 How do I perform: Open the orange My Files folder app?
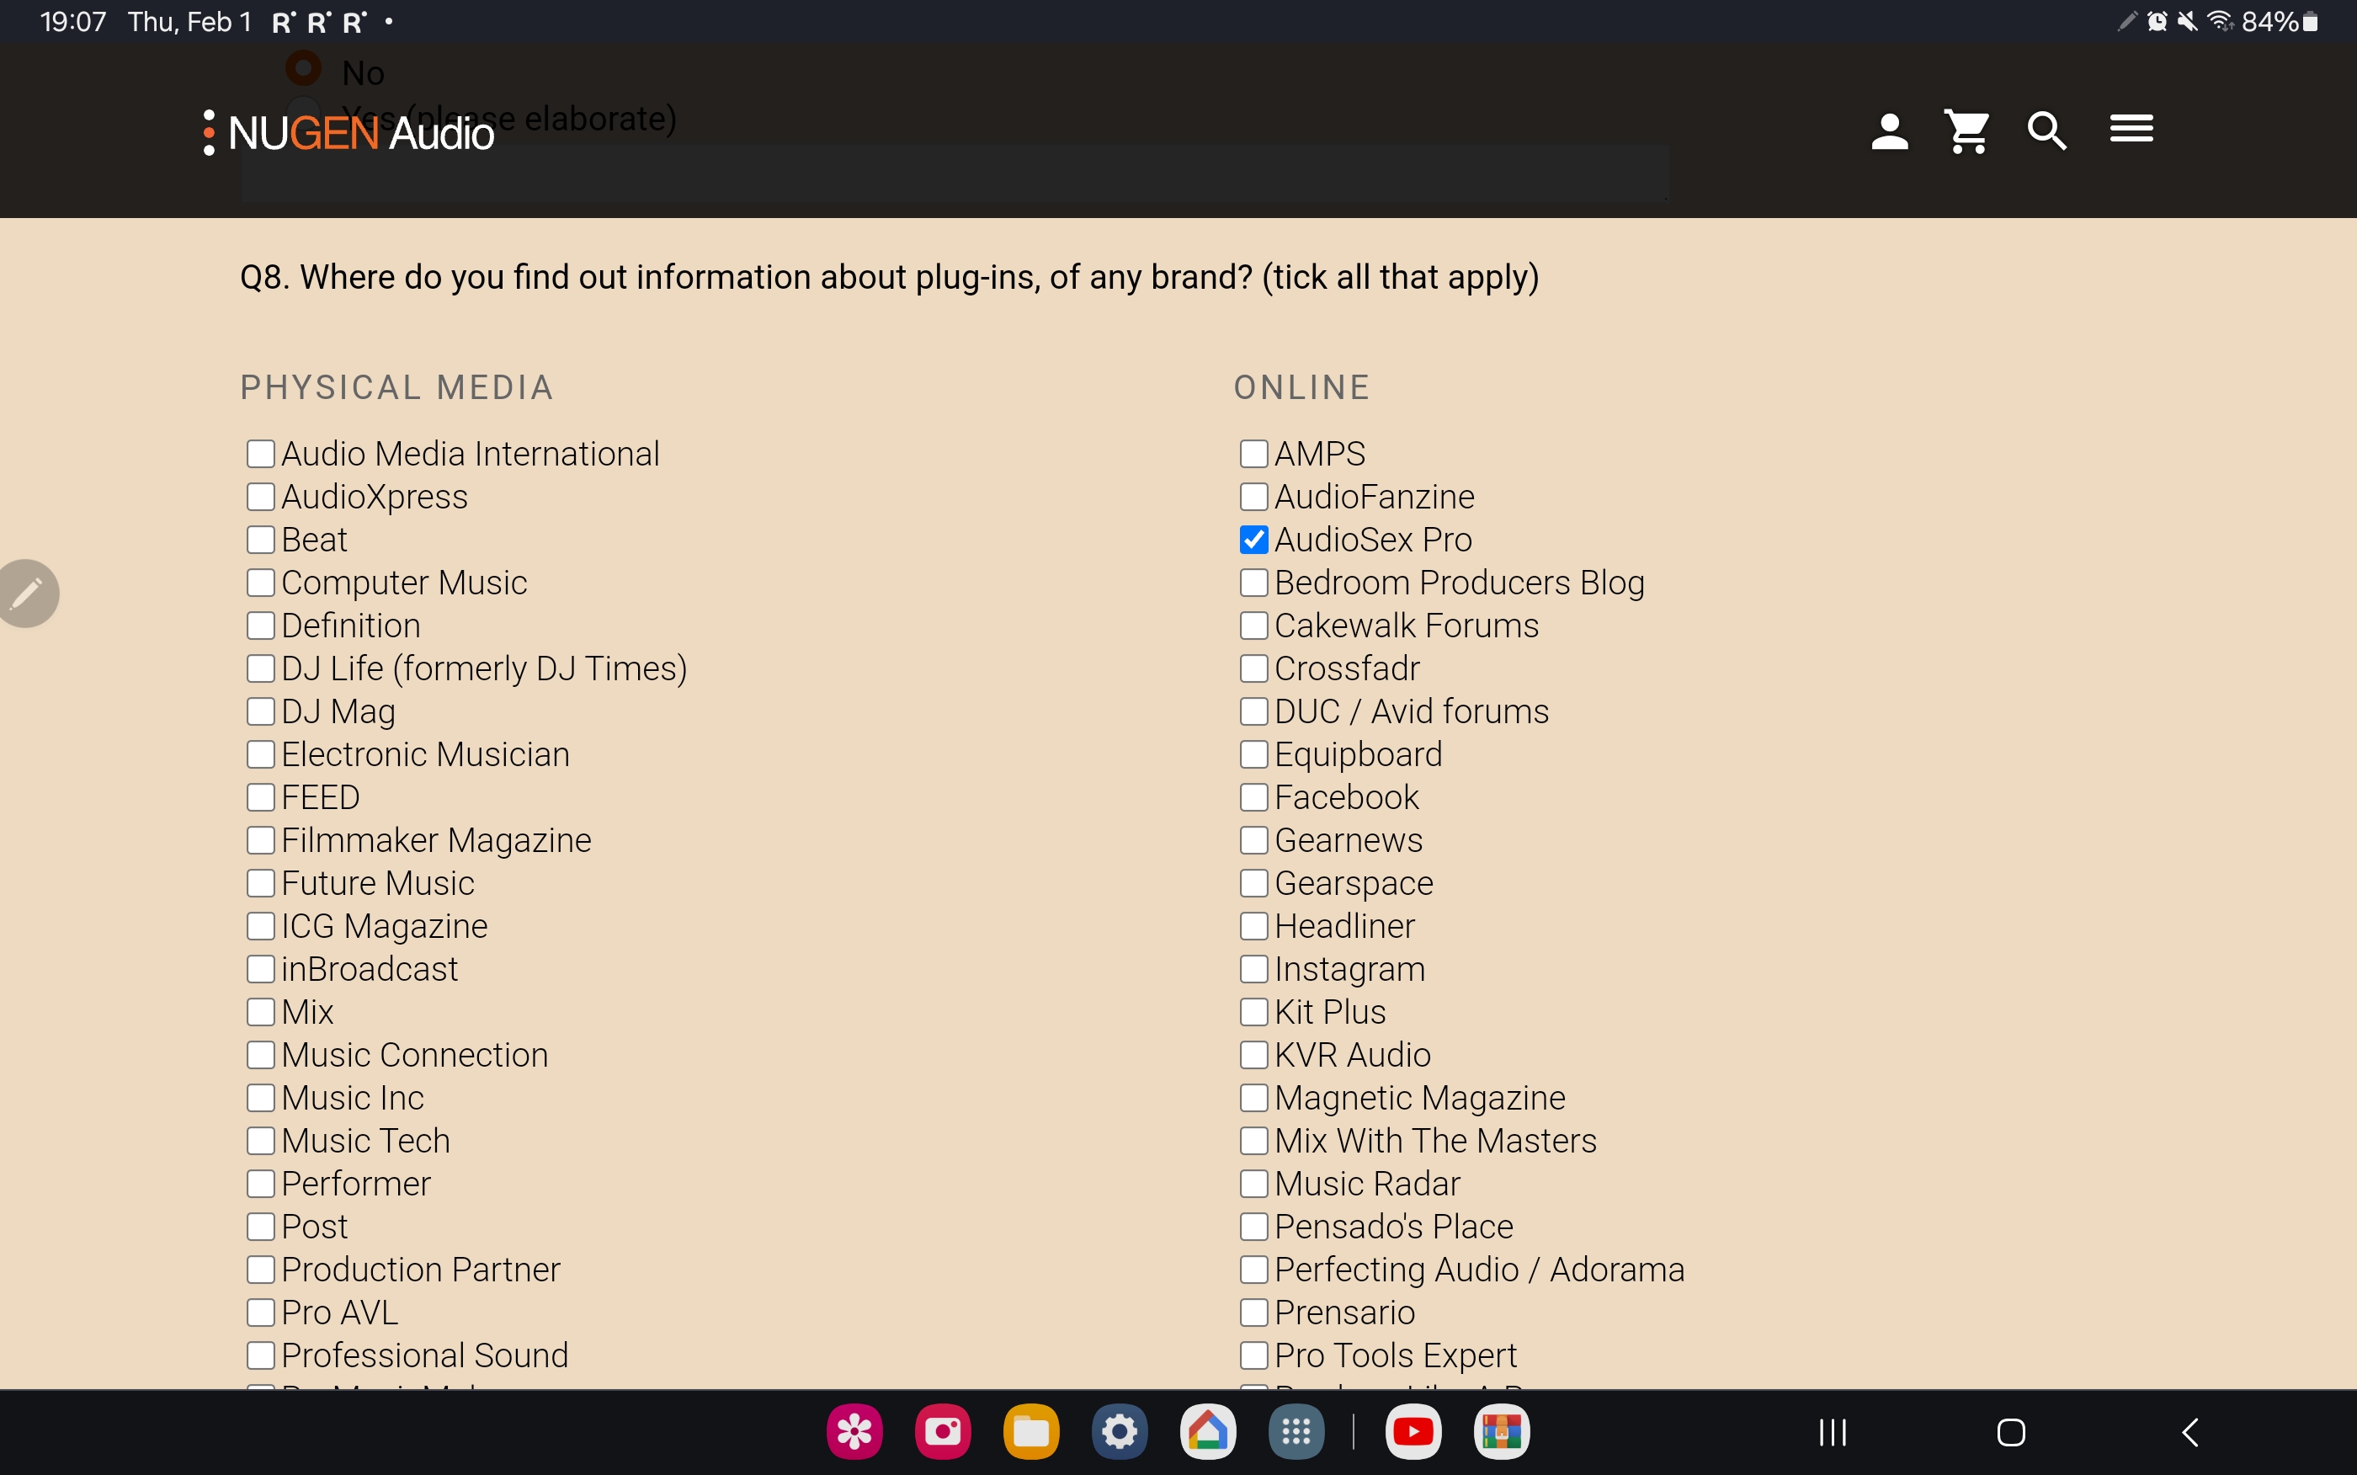point(1030,1432)
